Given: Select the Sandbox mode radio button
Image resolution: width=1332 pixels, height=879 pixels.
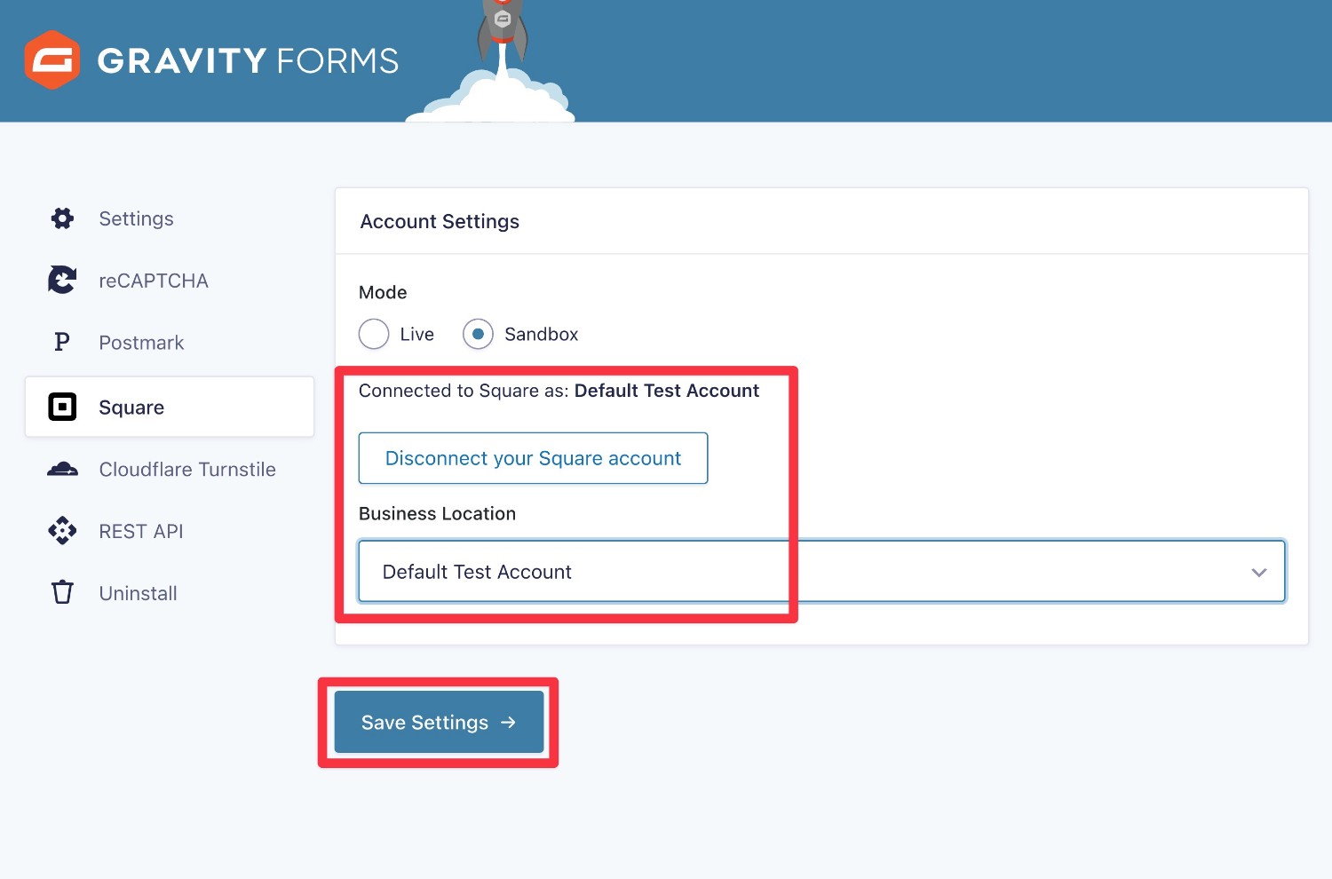Looking at the screenshot, I should coord(478,335).
